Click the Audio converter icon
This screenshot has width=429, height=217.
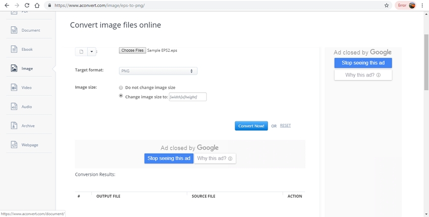click(14, 107)
